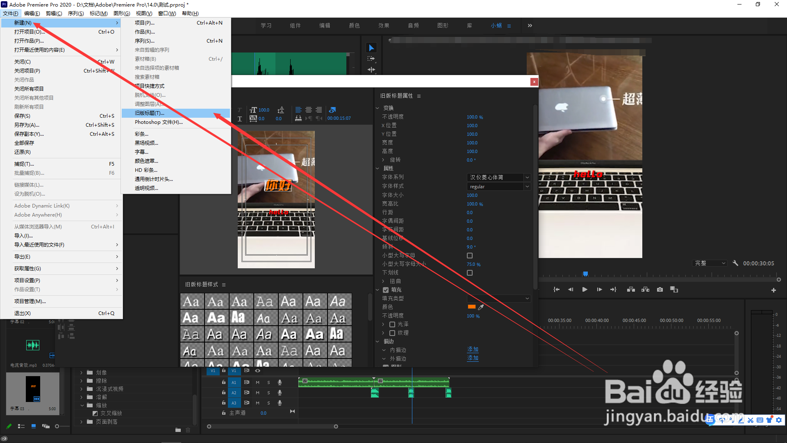Viewport: 787px width, 443px height.
Task: Click the Lift button in Program monitor
Action: 631,290
